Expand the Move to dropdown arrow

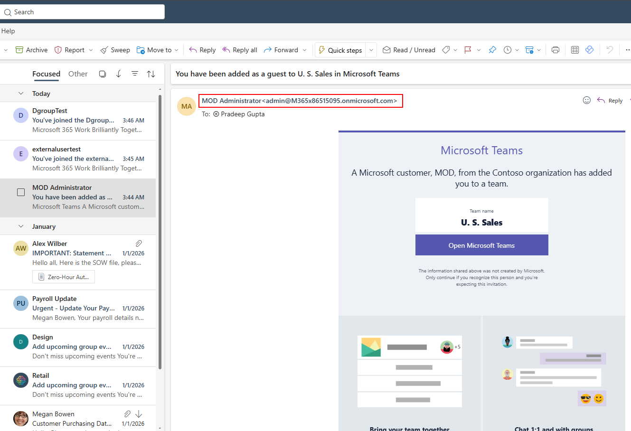[177, 50]
